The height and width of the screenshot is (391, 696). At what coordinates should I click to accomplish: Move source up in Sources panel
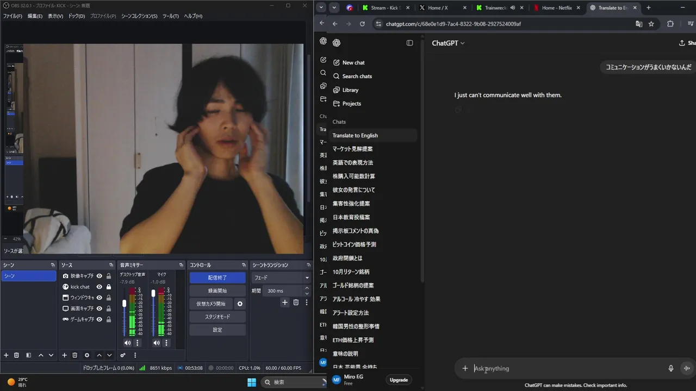99,355
